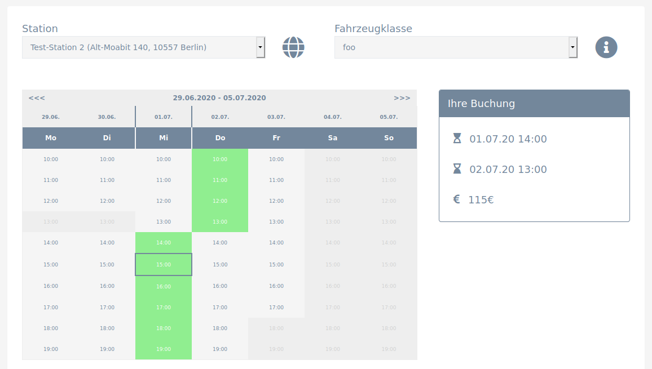The width and height of the screenshot is (652, 369).
Task: Select Tuesday 16:00 time slot
Action: (107, 286)
